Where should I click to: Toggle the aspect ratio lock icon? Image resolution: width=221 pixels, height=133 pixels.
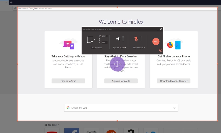[x=99, y=39]
